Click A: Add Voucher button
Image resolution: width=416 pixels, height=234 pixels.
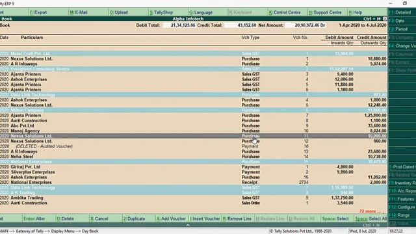172,218
